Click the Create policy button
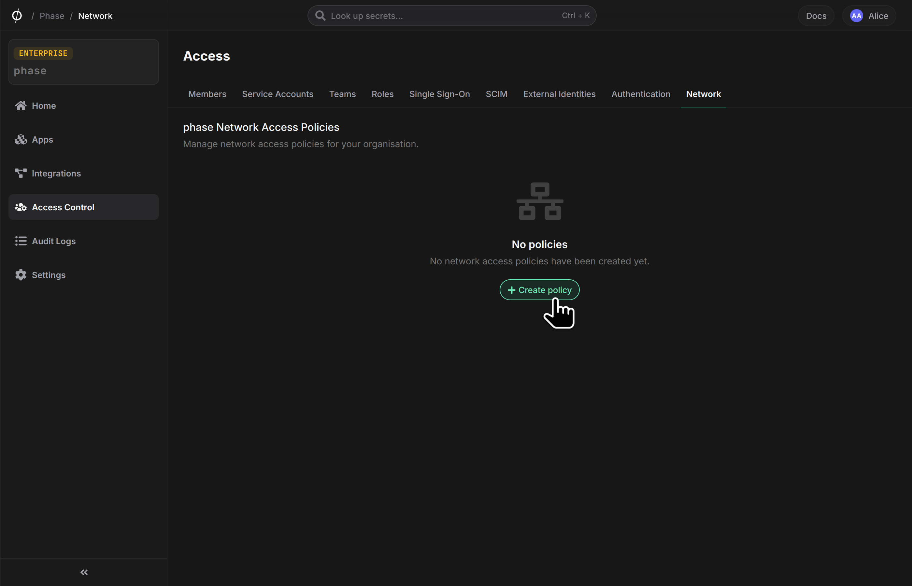The height and width of the screenshot is (586, 912). pos(539,290)
